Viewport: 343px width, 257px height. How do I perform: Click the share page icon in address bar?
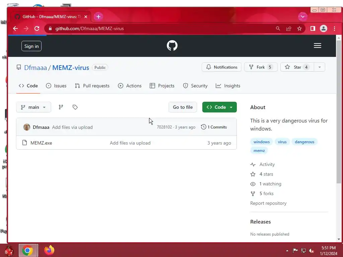(x=289, y=29)
